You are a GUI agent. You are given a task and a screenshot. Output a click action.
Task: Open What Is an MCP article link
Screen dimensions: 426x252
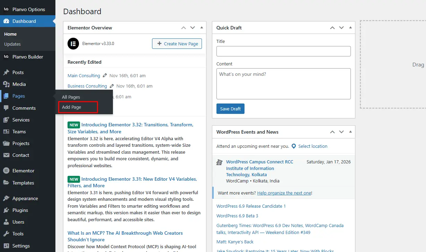(125, 236)
